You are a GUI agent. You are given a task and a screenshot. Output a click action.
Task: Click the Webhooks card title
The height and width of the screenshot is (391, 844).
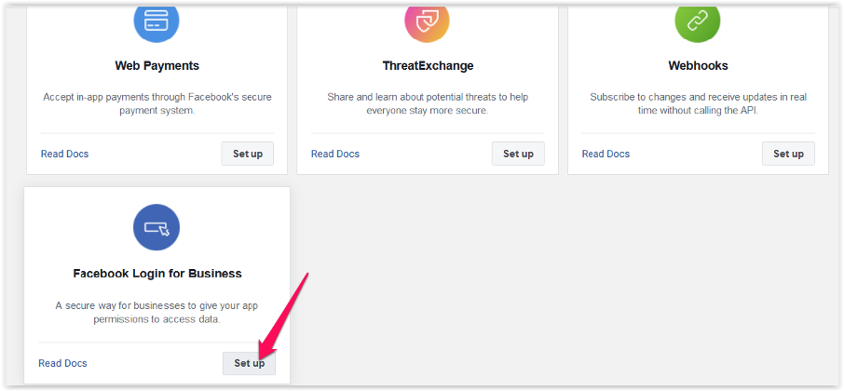698,66
